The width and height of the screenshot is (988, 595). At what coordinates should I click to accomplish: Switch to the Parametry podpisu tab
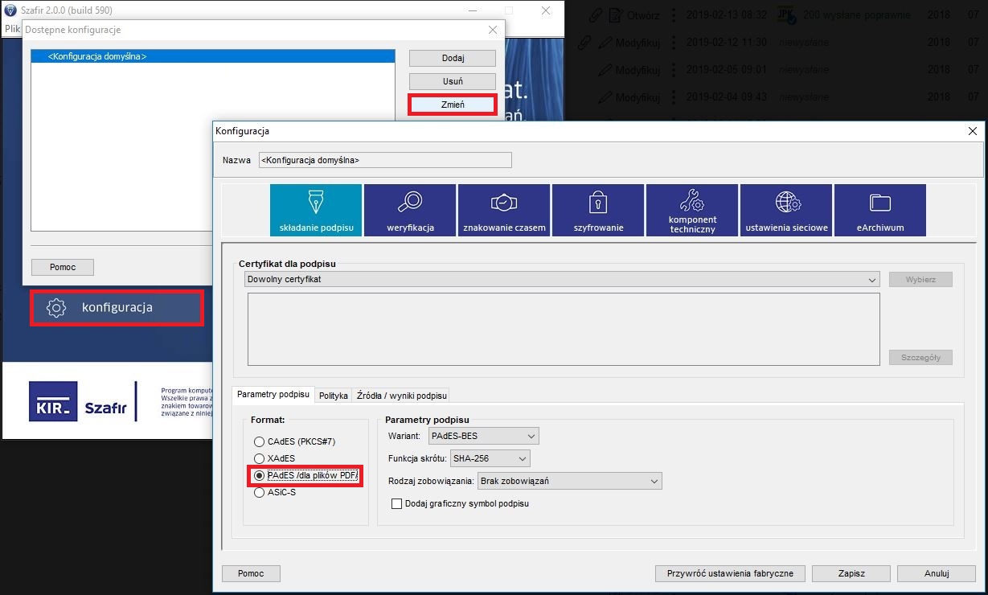pos(273,395)
